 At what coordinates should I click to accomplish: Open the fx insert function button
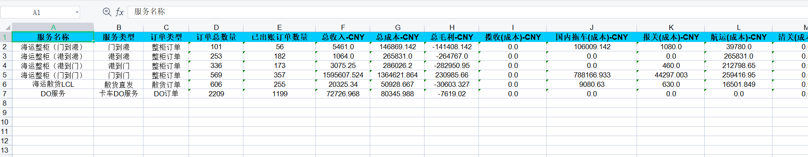pos(120,12)
